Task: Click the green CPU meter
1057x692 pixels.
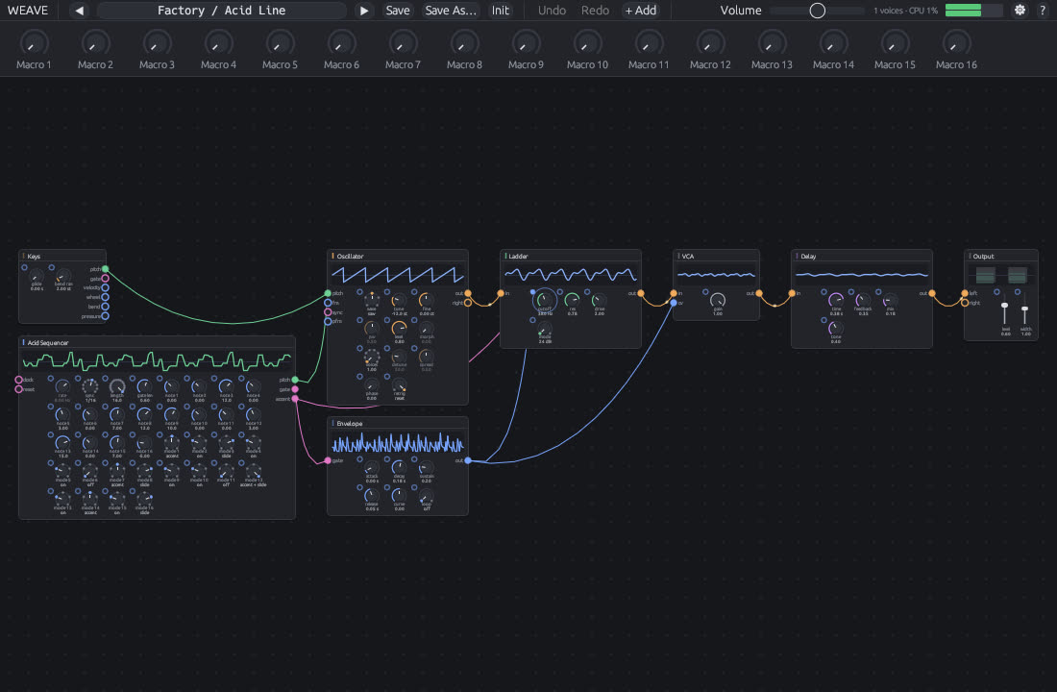Action: 973,11
